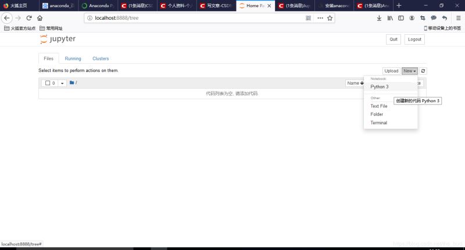Go back with browser back arrow
The height and width of the screenshot is (250, 465).
tap(7, 18)
